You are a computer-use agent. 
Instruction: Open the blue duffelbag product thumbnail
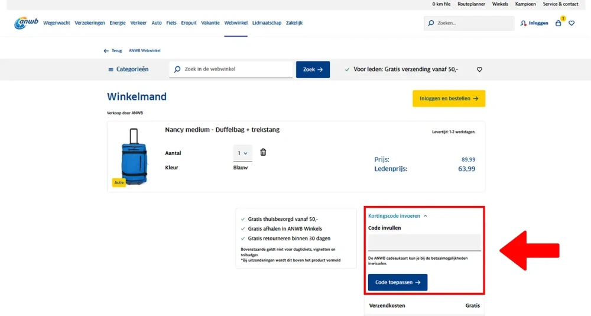(x=134, y=157)
